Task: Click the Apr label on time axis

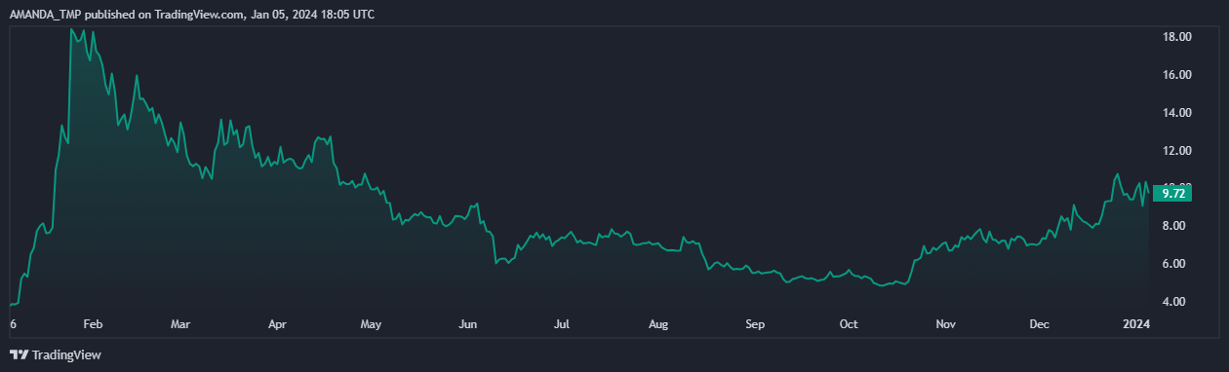Action: pyautogui.click(x=277, y=324)
